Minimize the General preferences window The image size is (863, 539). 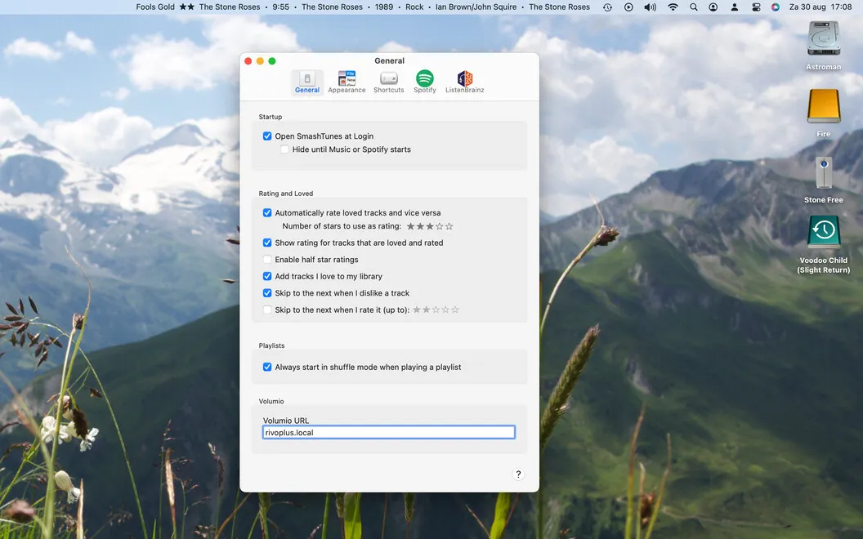(261, 61)
